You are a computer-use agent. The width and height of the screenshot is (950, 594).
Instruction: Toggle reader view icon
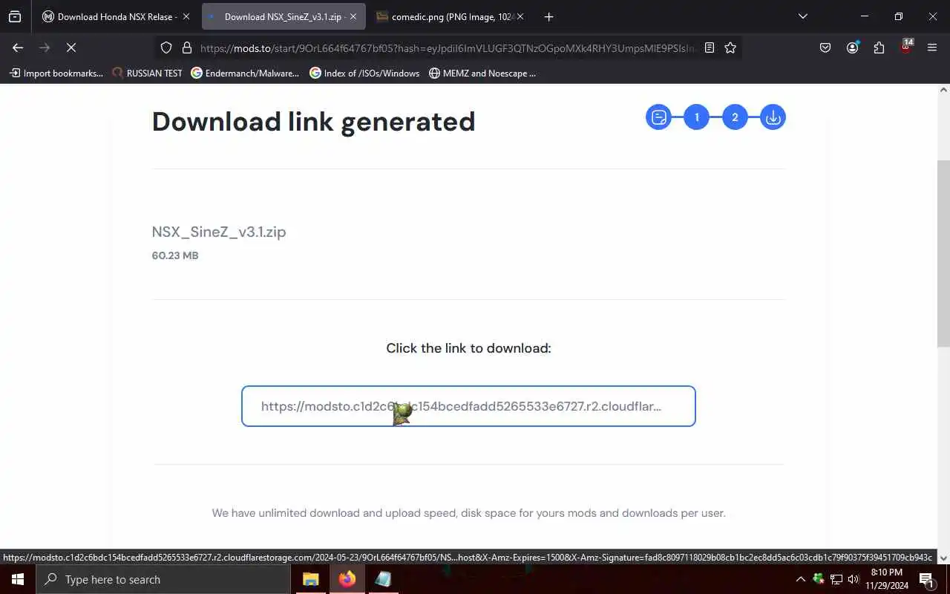[710, 48]
